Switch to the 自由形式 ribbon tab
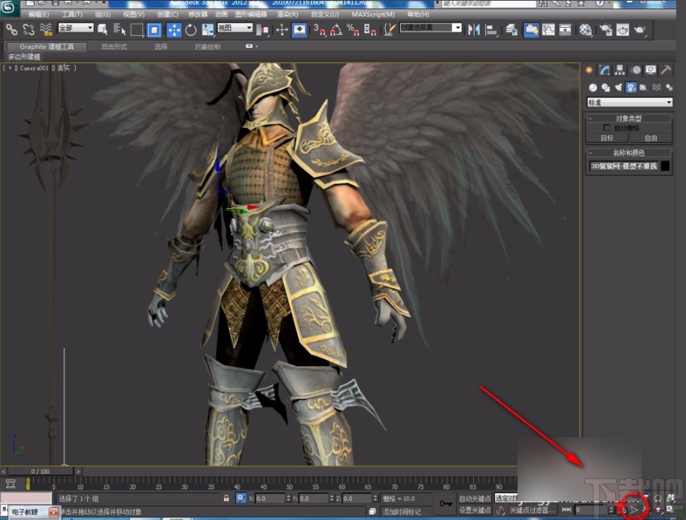Image resolution: width=686 pixels, height=520 pixels. click(116, 45)
